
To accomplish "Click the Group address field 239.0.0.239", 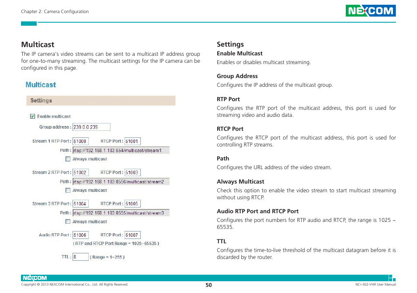I will pos(91,127).
